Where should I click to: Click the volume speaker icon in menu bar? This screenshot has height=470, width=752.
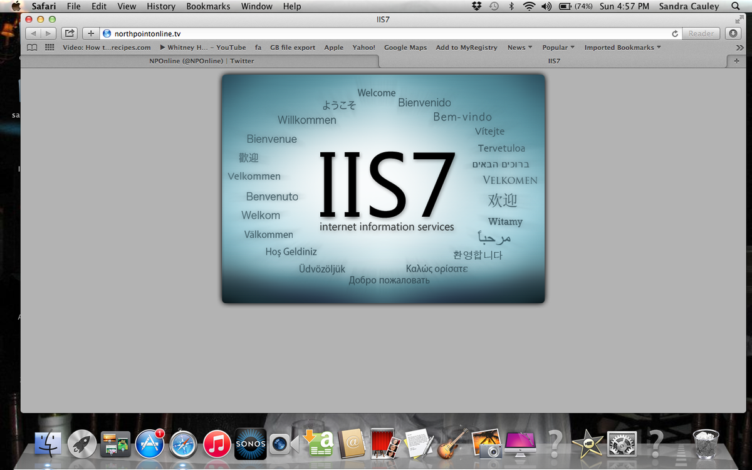(546, 6)
